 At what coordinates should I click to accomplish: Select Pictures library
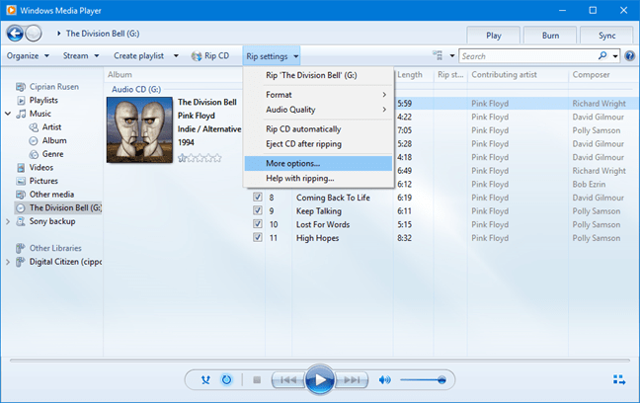[x=43, y=181]
